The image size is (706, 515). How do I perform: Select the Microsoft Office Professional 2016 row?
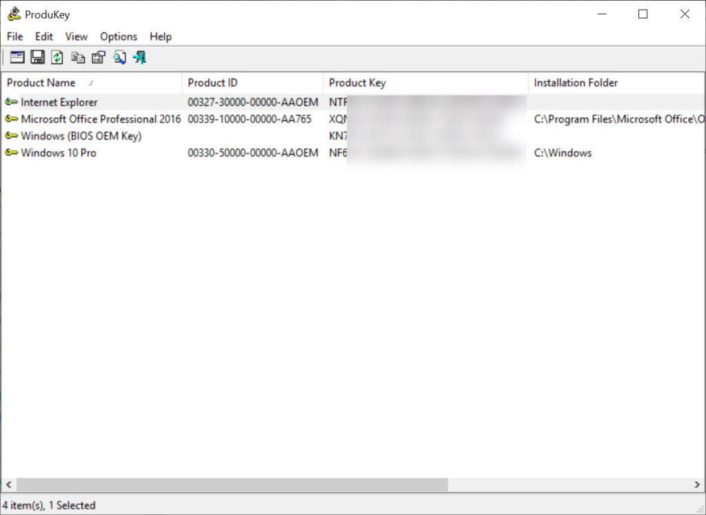point(353,119)
